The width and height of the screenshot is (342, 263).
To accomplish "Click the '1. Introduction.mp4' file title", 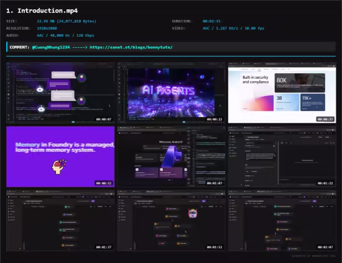I will tap(42, 11).
